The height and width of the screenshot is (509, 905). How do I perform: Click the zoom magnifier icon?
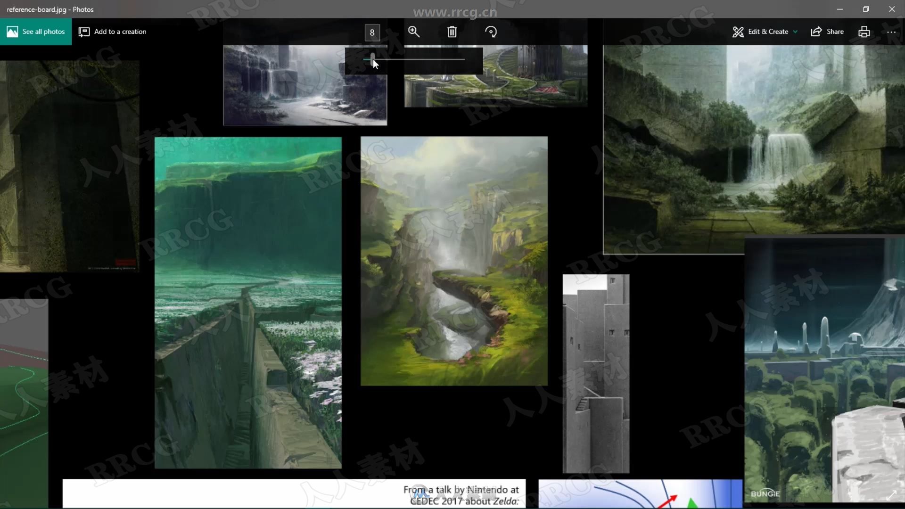point(414,32)
